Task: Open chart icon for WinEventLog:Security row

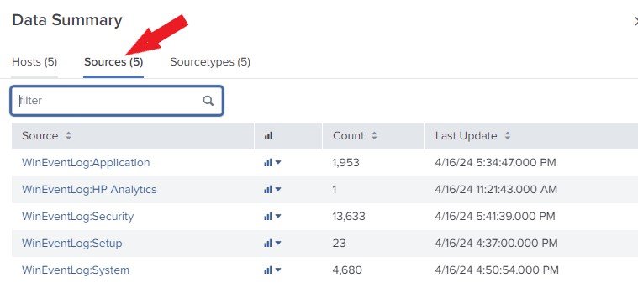Action: (x=272, y=216)
